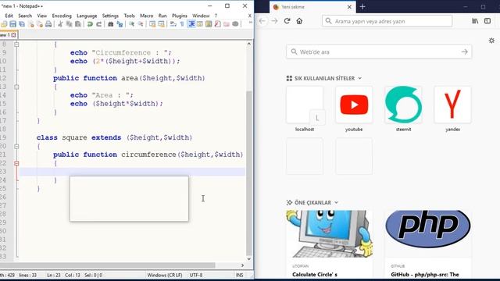Toggle Word wrap in Notepad++ toolbar
500x281 pixels.
coord(173,24)
